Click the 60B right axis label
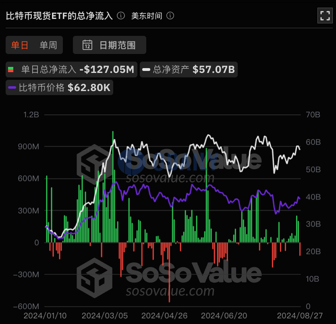Screen dimensions: 336x324 point(313,142)
